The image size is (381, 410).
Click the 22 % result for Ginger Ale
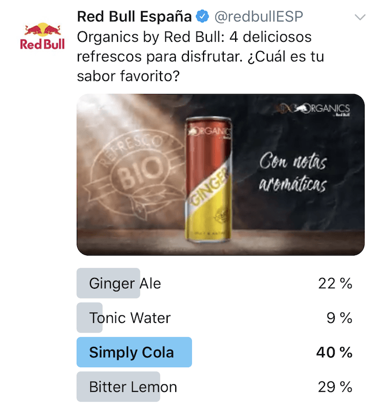(x=335, y=283)
